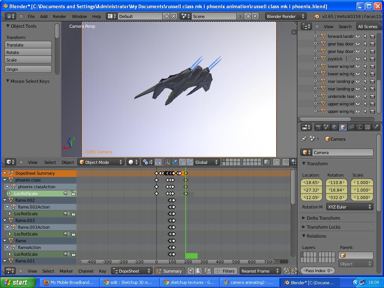Open the Scene properties tab icon
The width and height of the screenshot is (384, 288).
click(x=326, y=127)
